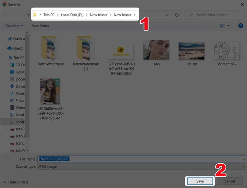Open Desktop in the sidebar

tap(17, 72)
